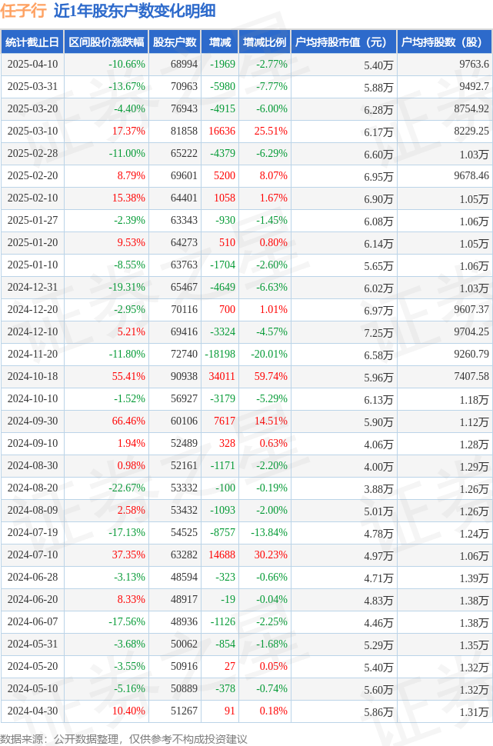The width and height of the screenshot is (493, 746).
Task: Select the 区间股价涨跌幅 column header
Action: tap(106, 42)
